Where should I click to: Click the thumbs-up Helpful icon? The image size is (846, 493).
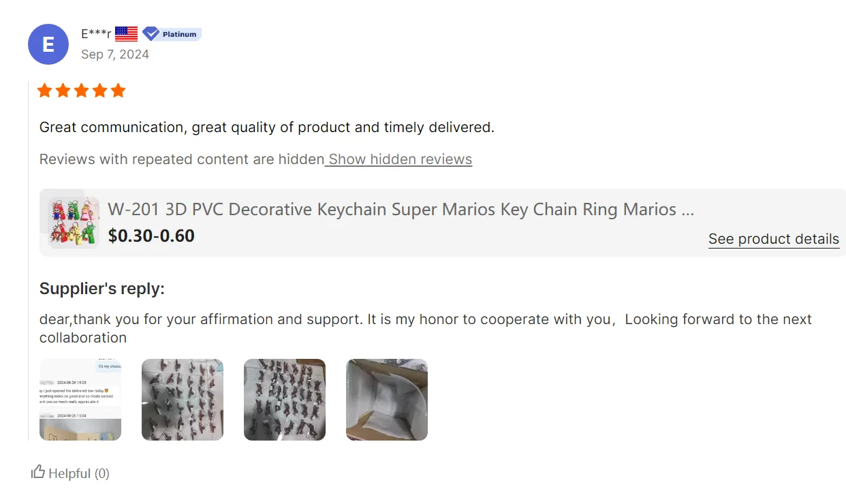tap(38, 472)
